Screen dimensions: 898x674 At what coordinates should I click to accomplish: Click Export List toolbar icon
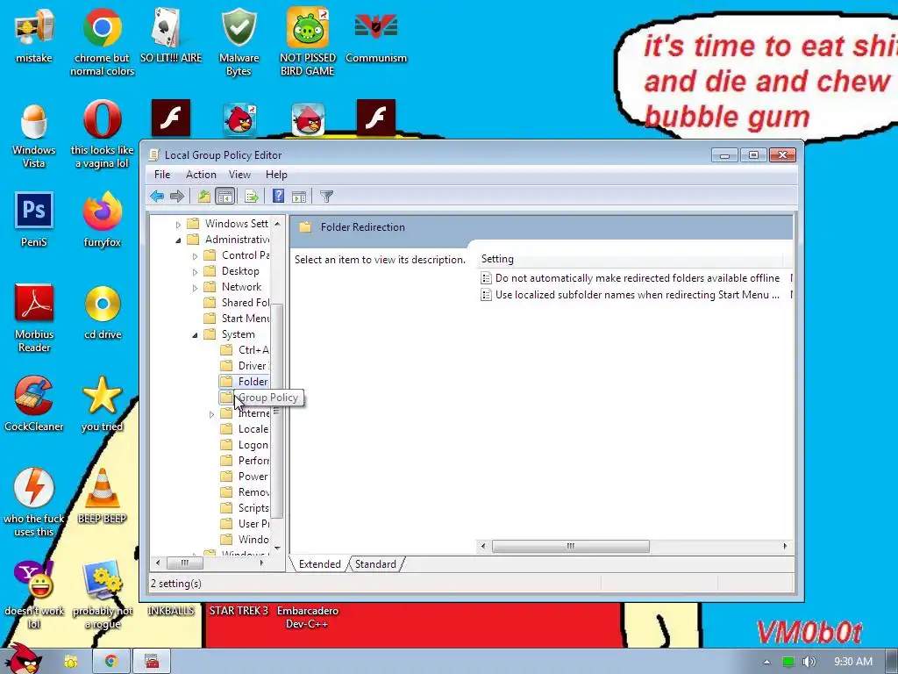[252, 196]
